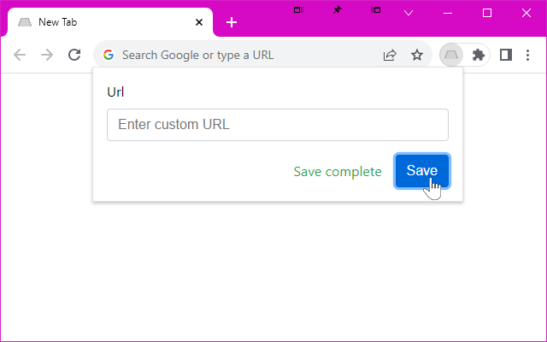Screen dimensions: 547x342
Task: Maximize the browser window
Action: pos(487,13)
